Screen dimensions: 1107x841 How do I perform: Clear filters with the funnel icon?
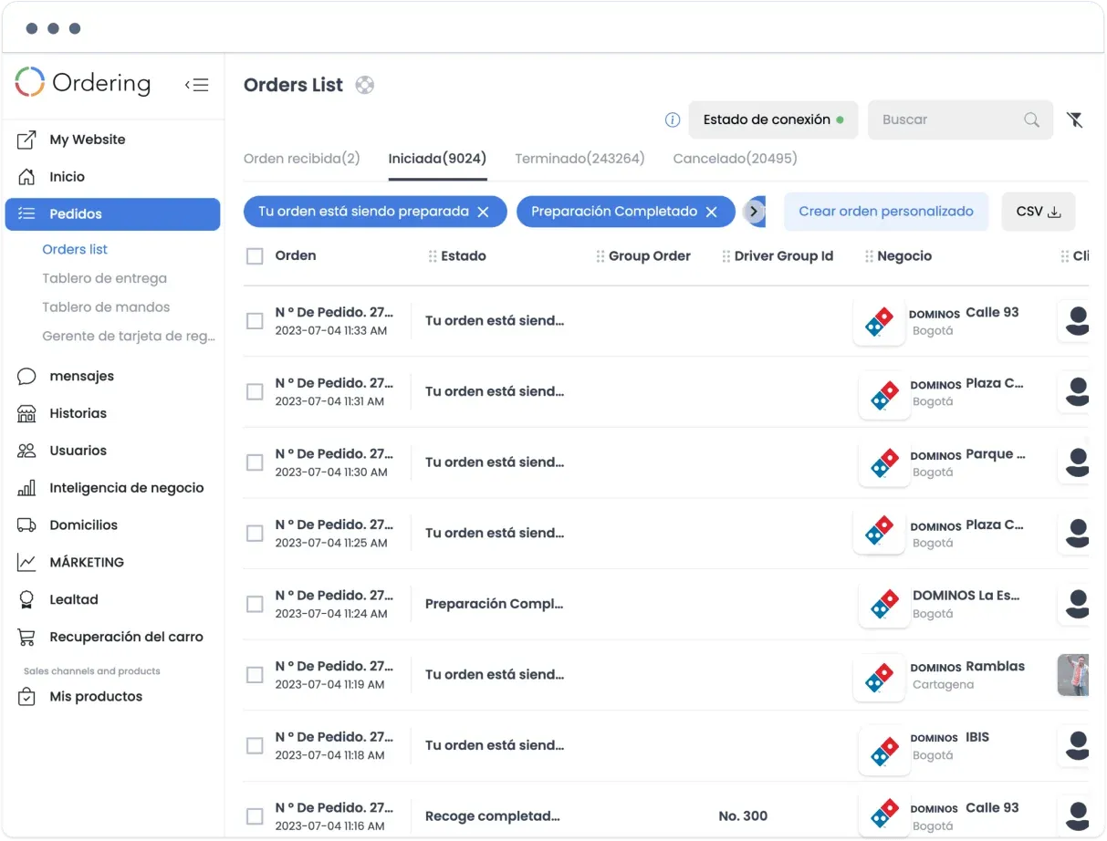click(1075, 119)
